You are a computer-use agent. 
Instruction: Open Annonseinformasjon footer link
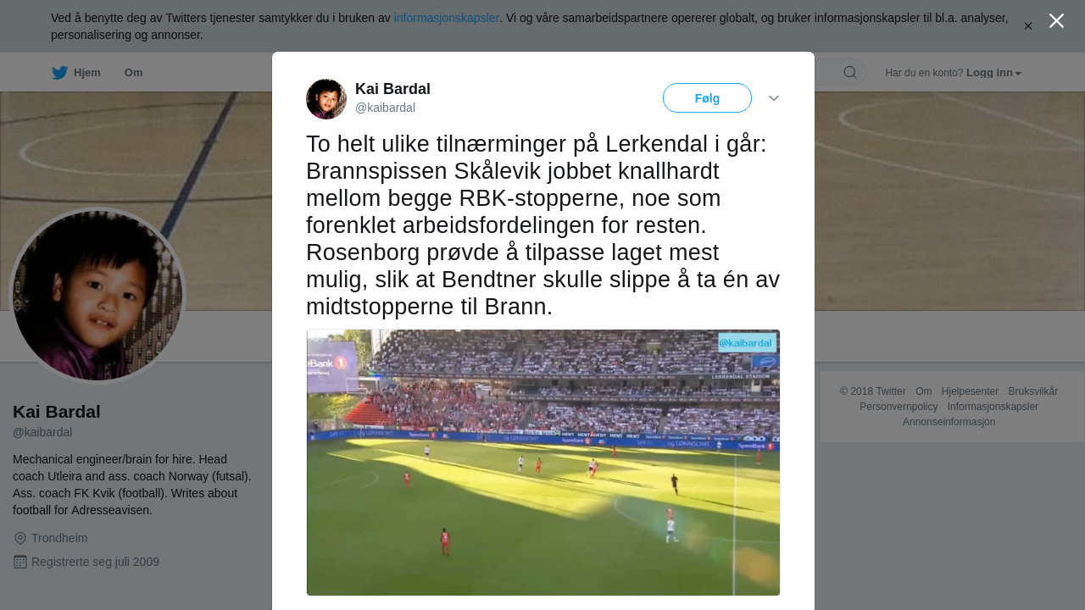point(949,422)
